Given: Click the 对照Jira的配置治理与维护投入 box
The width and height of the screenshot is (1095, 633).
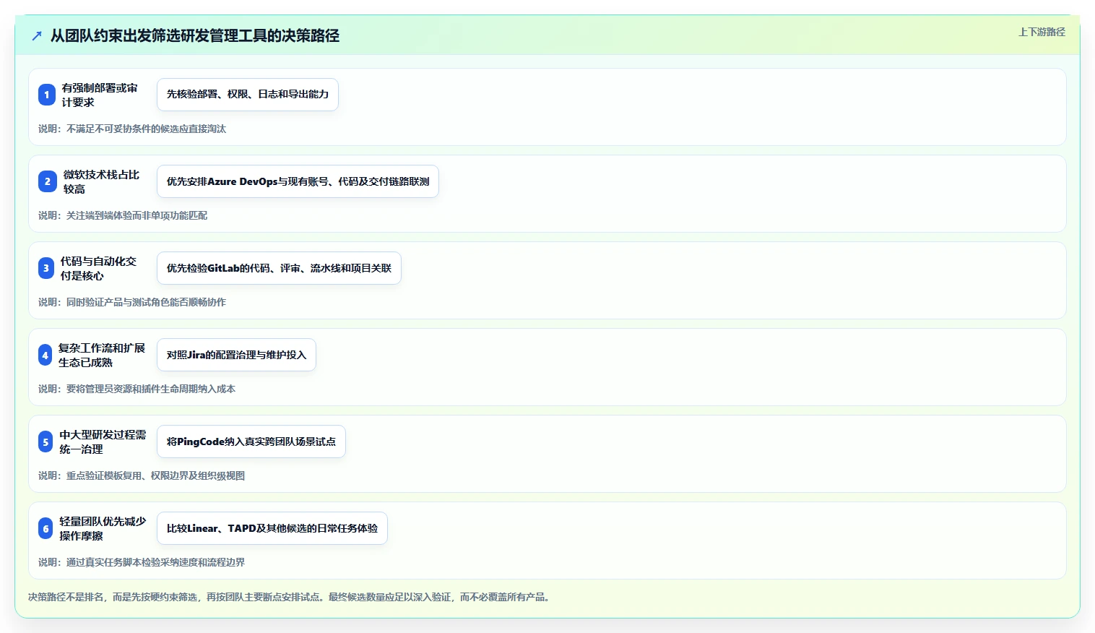Looking at the screenshot, I should [x=236, y=355].
